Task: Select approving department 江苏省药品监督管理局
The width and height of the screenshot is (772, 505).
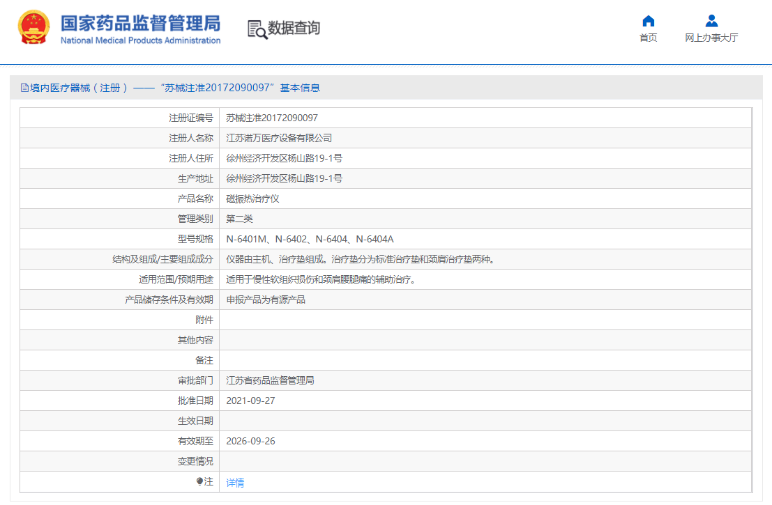Action: (270, 380)
